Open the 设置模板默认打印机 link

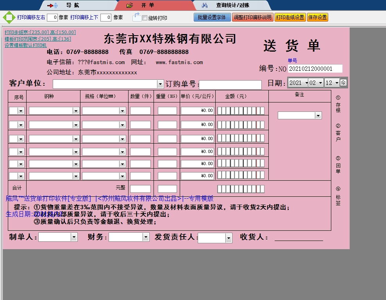tap(26, 45)
